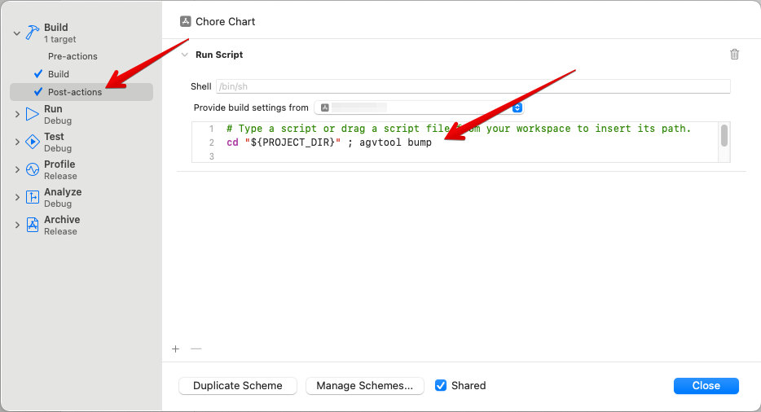The image size is (761, 412).
Task: Collapse the Build section chevron
Action: [17, 33]
